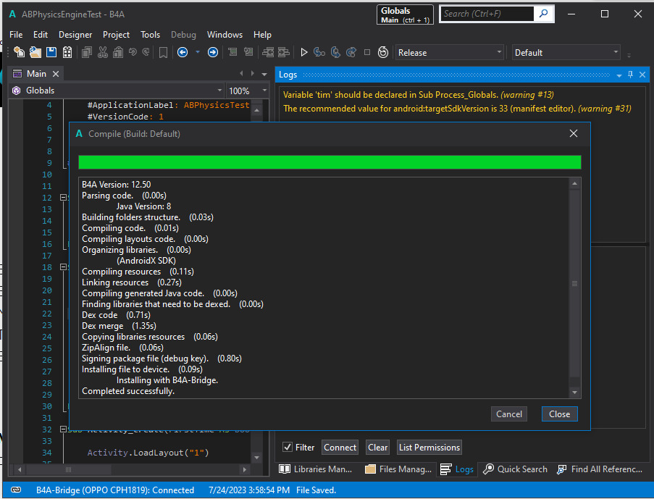The height and width of the screenshot is (499, 654).
Task: Click the Clear button in Logs
Action: pyautogui.click(x=377, y=448)
